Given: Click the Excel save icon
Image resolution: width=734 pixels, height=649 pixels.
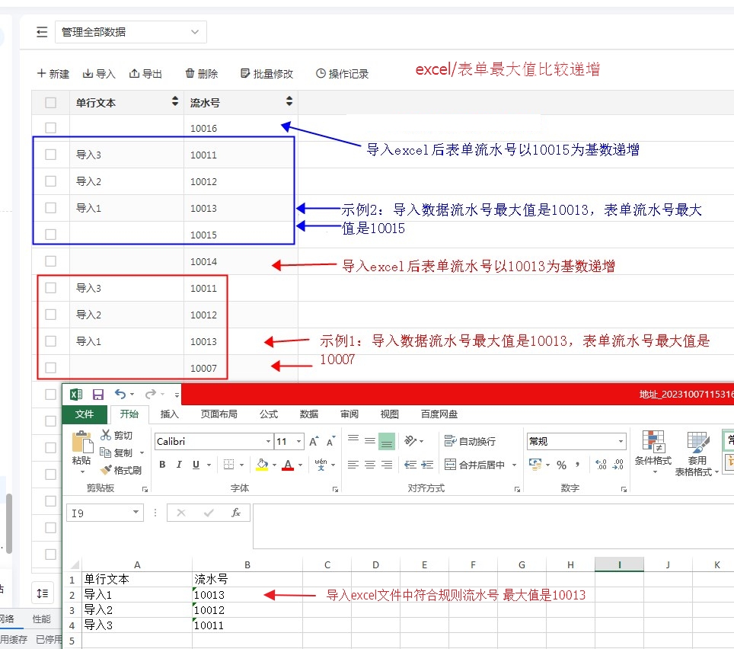Looking at the screenshot, I should click(97, 395).
